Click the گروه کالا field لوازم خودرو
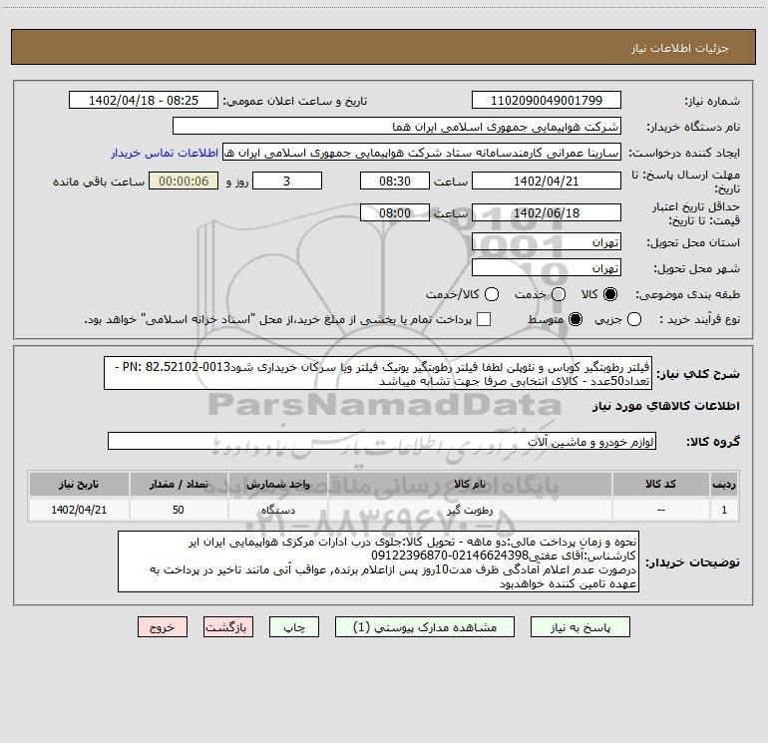 [382, 441]
